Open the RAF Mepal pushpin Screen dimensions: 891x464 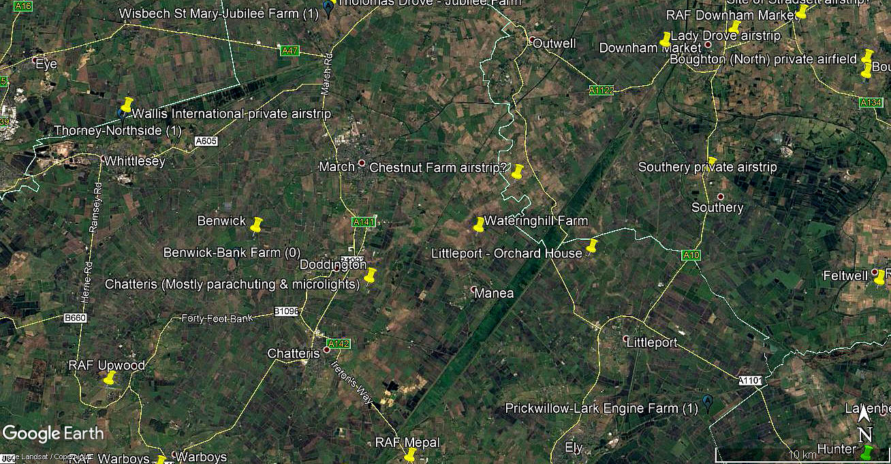[x=409, y=455]
